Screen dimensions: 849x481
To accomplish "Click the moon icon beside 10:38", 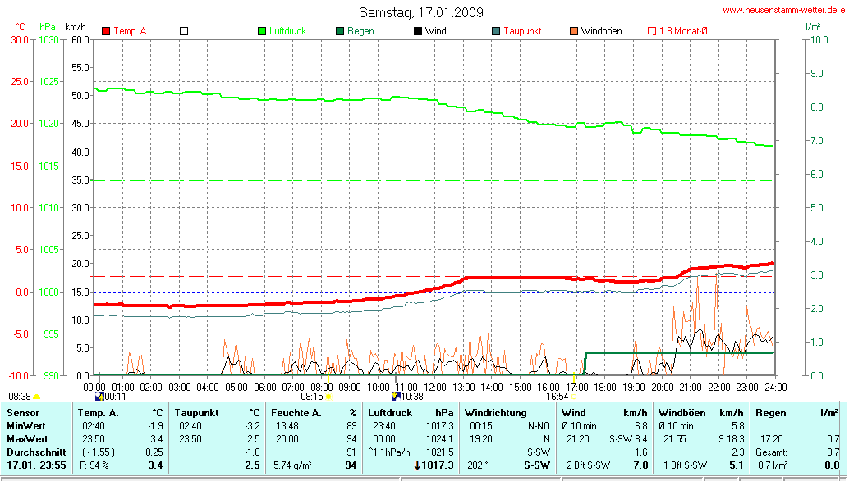I will pos(396,397).
